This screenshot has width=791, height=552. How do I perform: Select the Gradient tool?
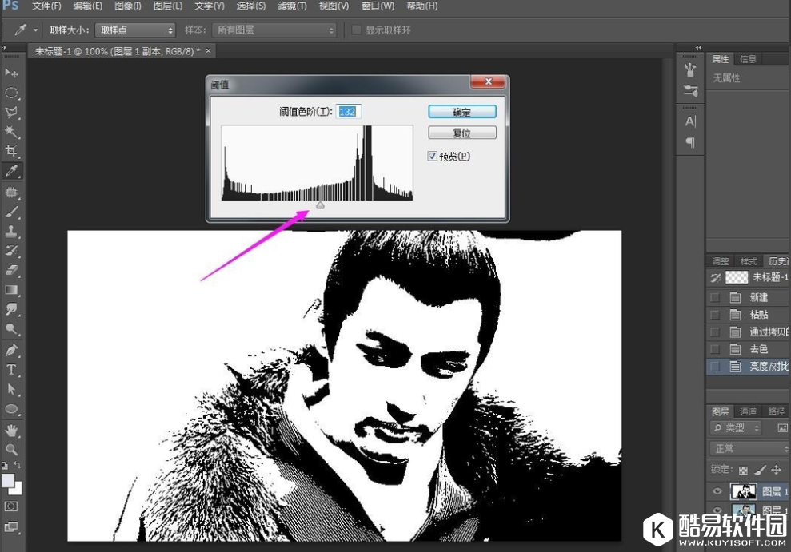(x=12, y=290)
